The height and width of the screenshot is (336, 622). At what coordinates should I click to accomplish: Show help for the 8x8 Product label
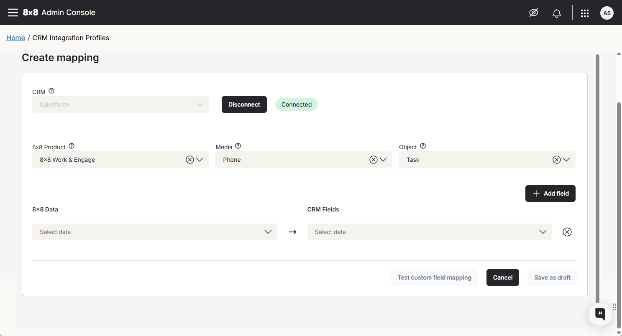click(x=72, y=146)
